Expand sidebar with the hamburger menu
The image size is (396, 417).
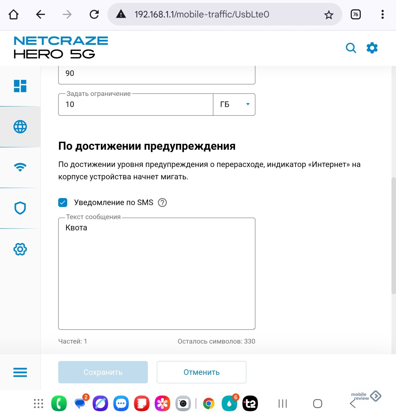tap(20, 372)
